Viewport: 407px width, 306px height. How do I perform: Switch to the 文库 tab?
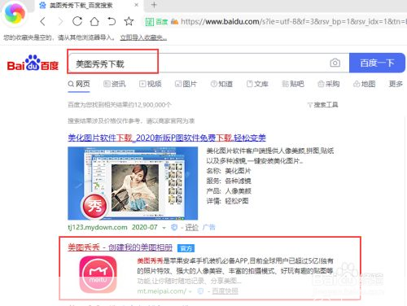257,84
